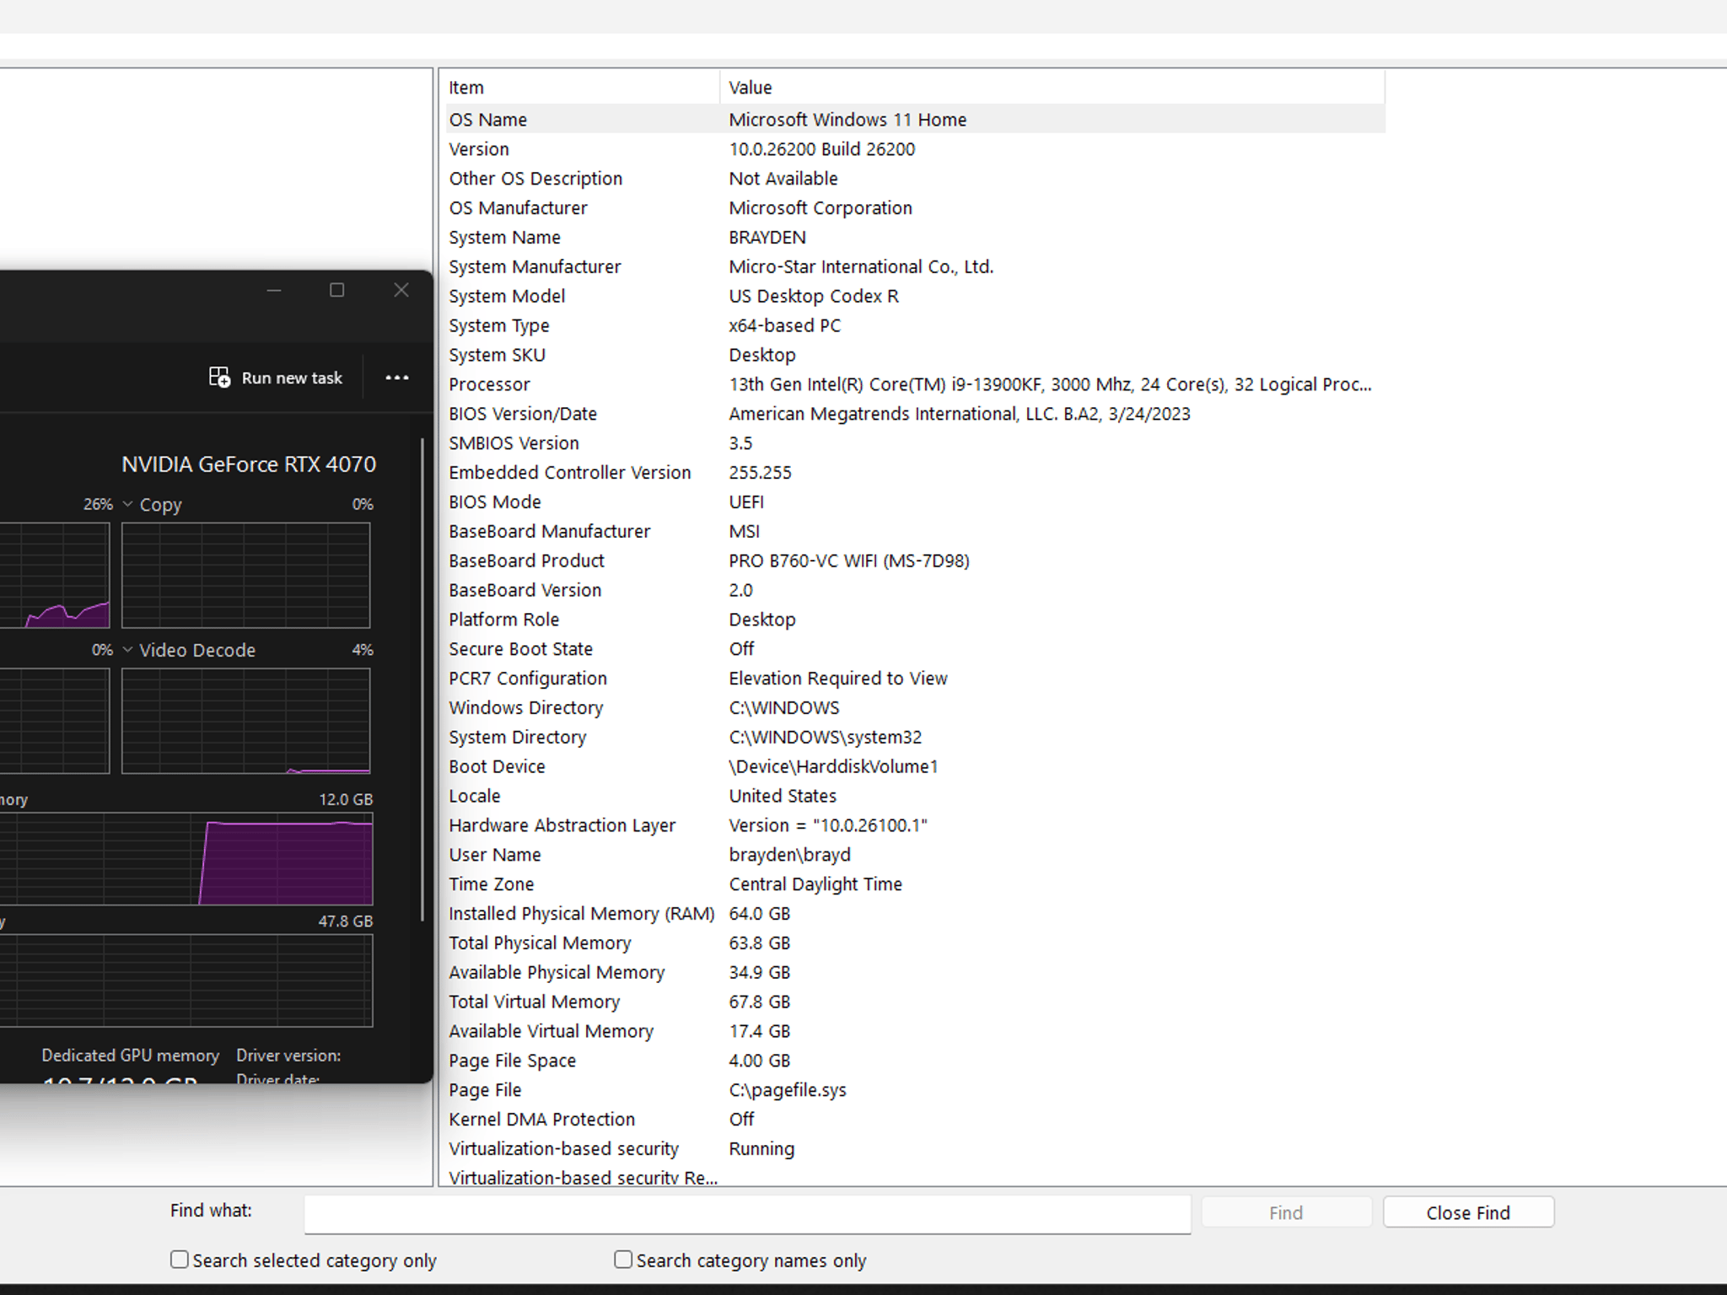This screenshot has height=1295, width=1727.
Task: Select the System Directory row
Action: click(915, 738)
